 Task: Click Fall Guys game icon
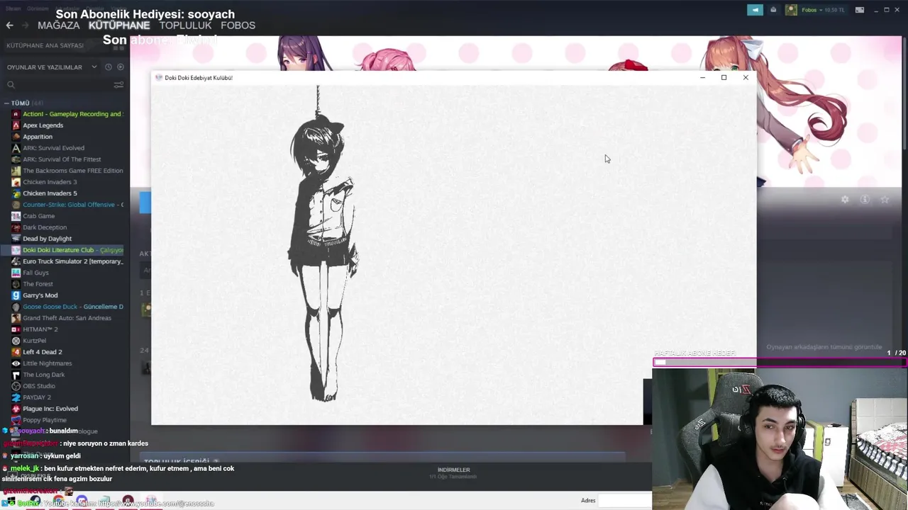(16, 273)
